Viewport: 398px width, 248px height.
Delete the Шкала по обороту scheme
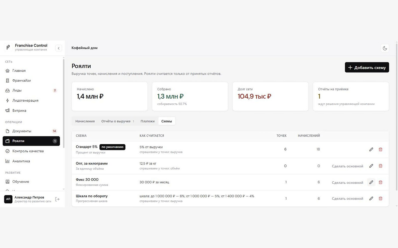tap(381, 198)
